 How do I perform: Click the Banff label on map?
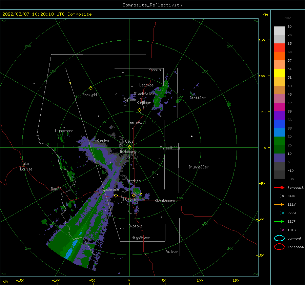[56, 189]
